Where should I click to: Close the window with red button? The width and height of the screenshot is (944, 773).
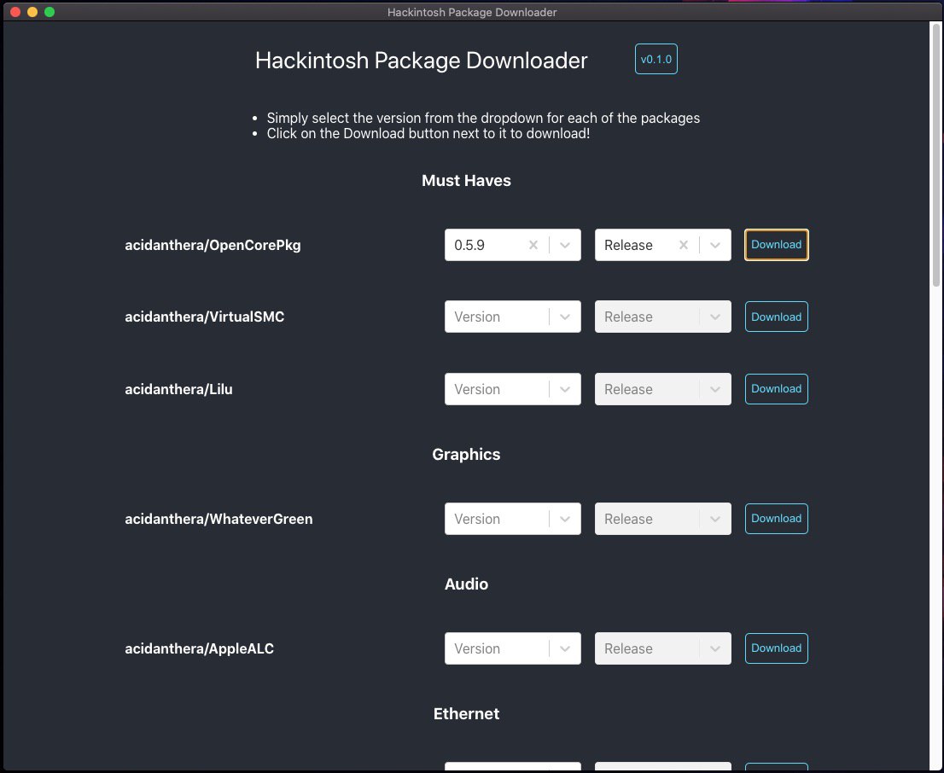[15, 12]
